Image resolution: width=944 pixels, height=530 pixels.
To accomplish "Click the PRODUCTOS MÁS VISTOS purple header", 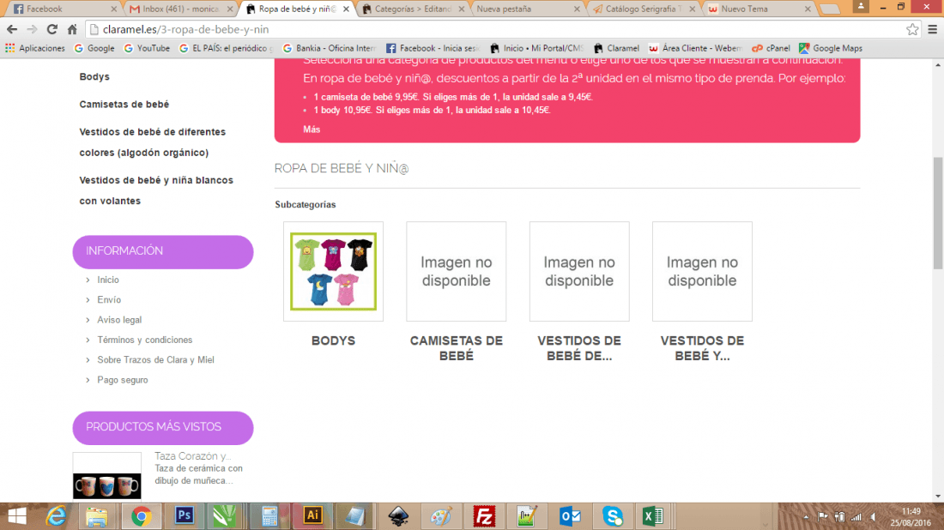I will click(x=162, y=428).
